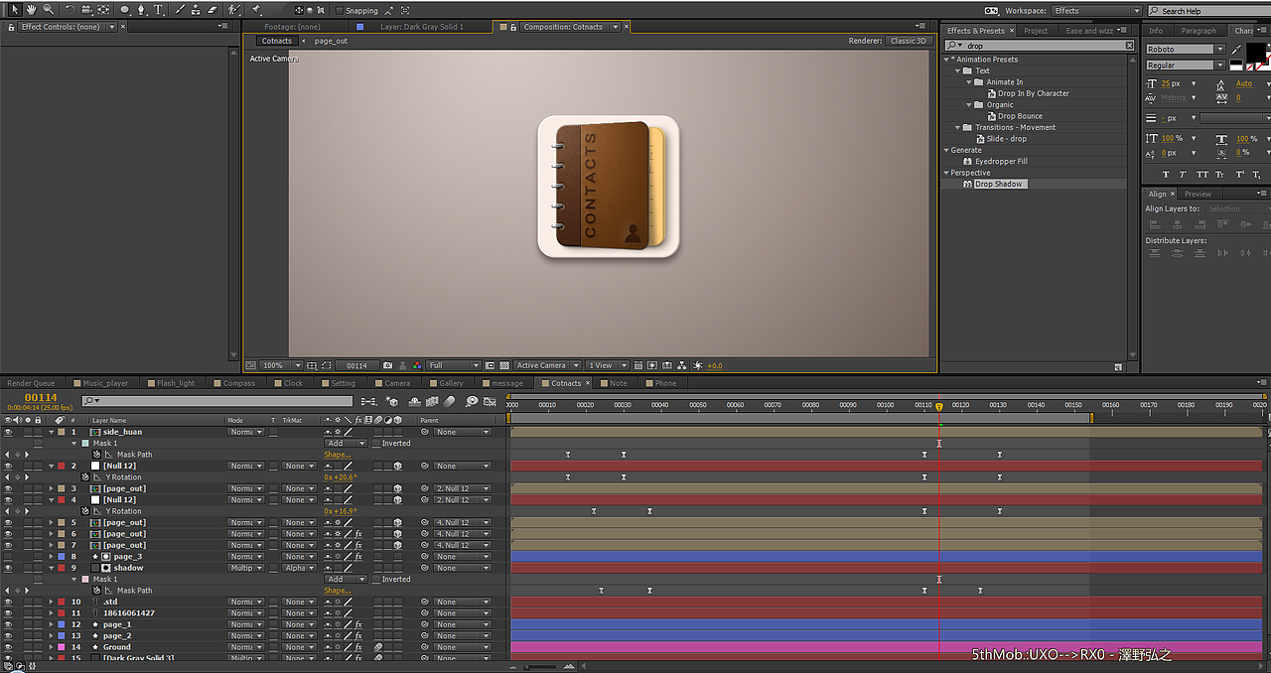
Task: Open the Render Queue tab
Action: coord(31,383)
